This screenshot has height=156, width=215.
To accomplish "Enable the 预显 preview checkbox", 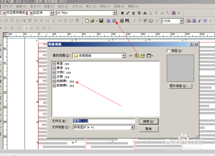I will coord(169,51).
